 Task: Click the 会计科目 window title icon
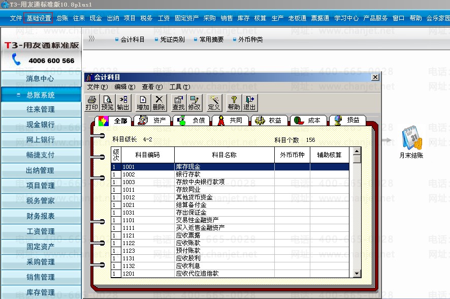pos(89,77)
